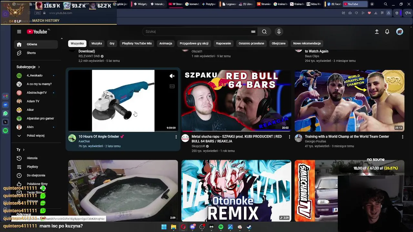This screenshot has height=232, width=413.
Task: Open the inflatable hot tub video thumbnail
Action: pos(123,191)
